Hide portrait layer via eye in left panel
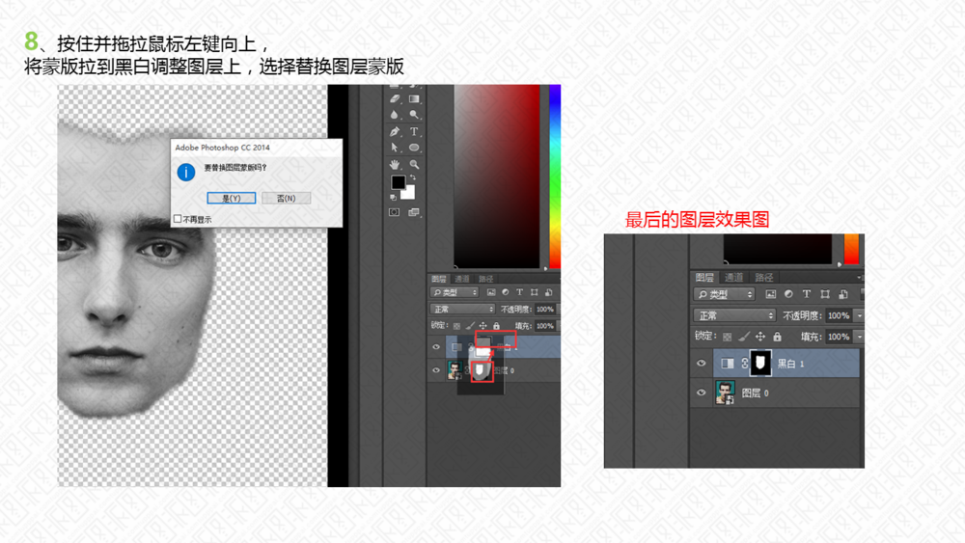The height and width of the screenshot is (543, 965). (x=436, y=370)
